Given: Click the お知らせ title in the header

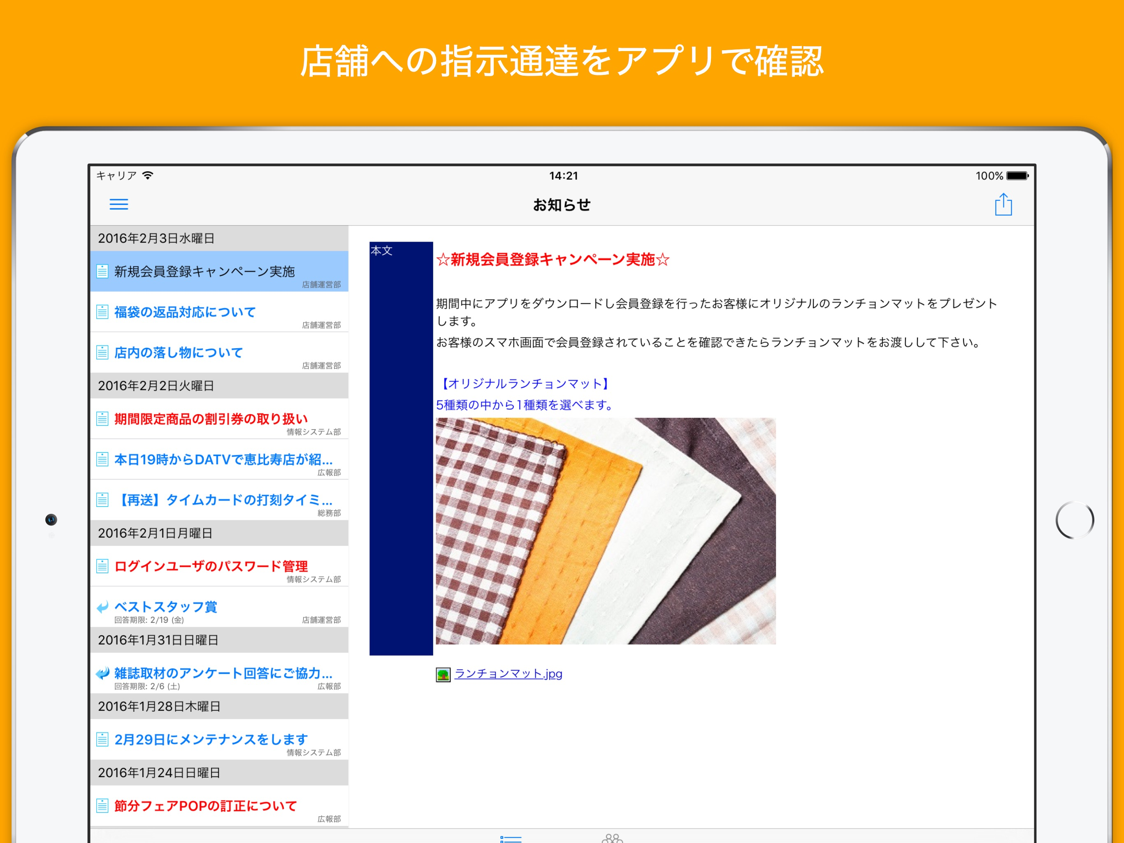Looking at the screenshot, I should coord(562,205).
